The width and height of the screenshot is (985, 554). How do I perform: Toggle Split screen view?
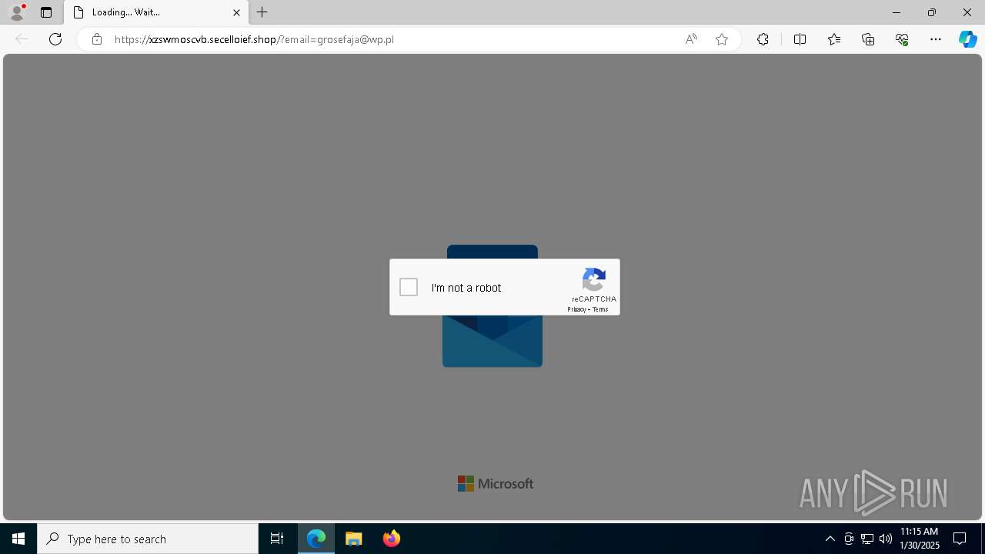tap(800, 39)
